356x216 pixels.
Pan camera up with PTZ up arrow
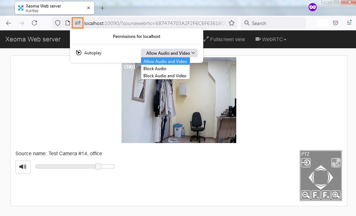pyautogui.click(x=321, y=168)
